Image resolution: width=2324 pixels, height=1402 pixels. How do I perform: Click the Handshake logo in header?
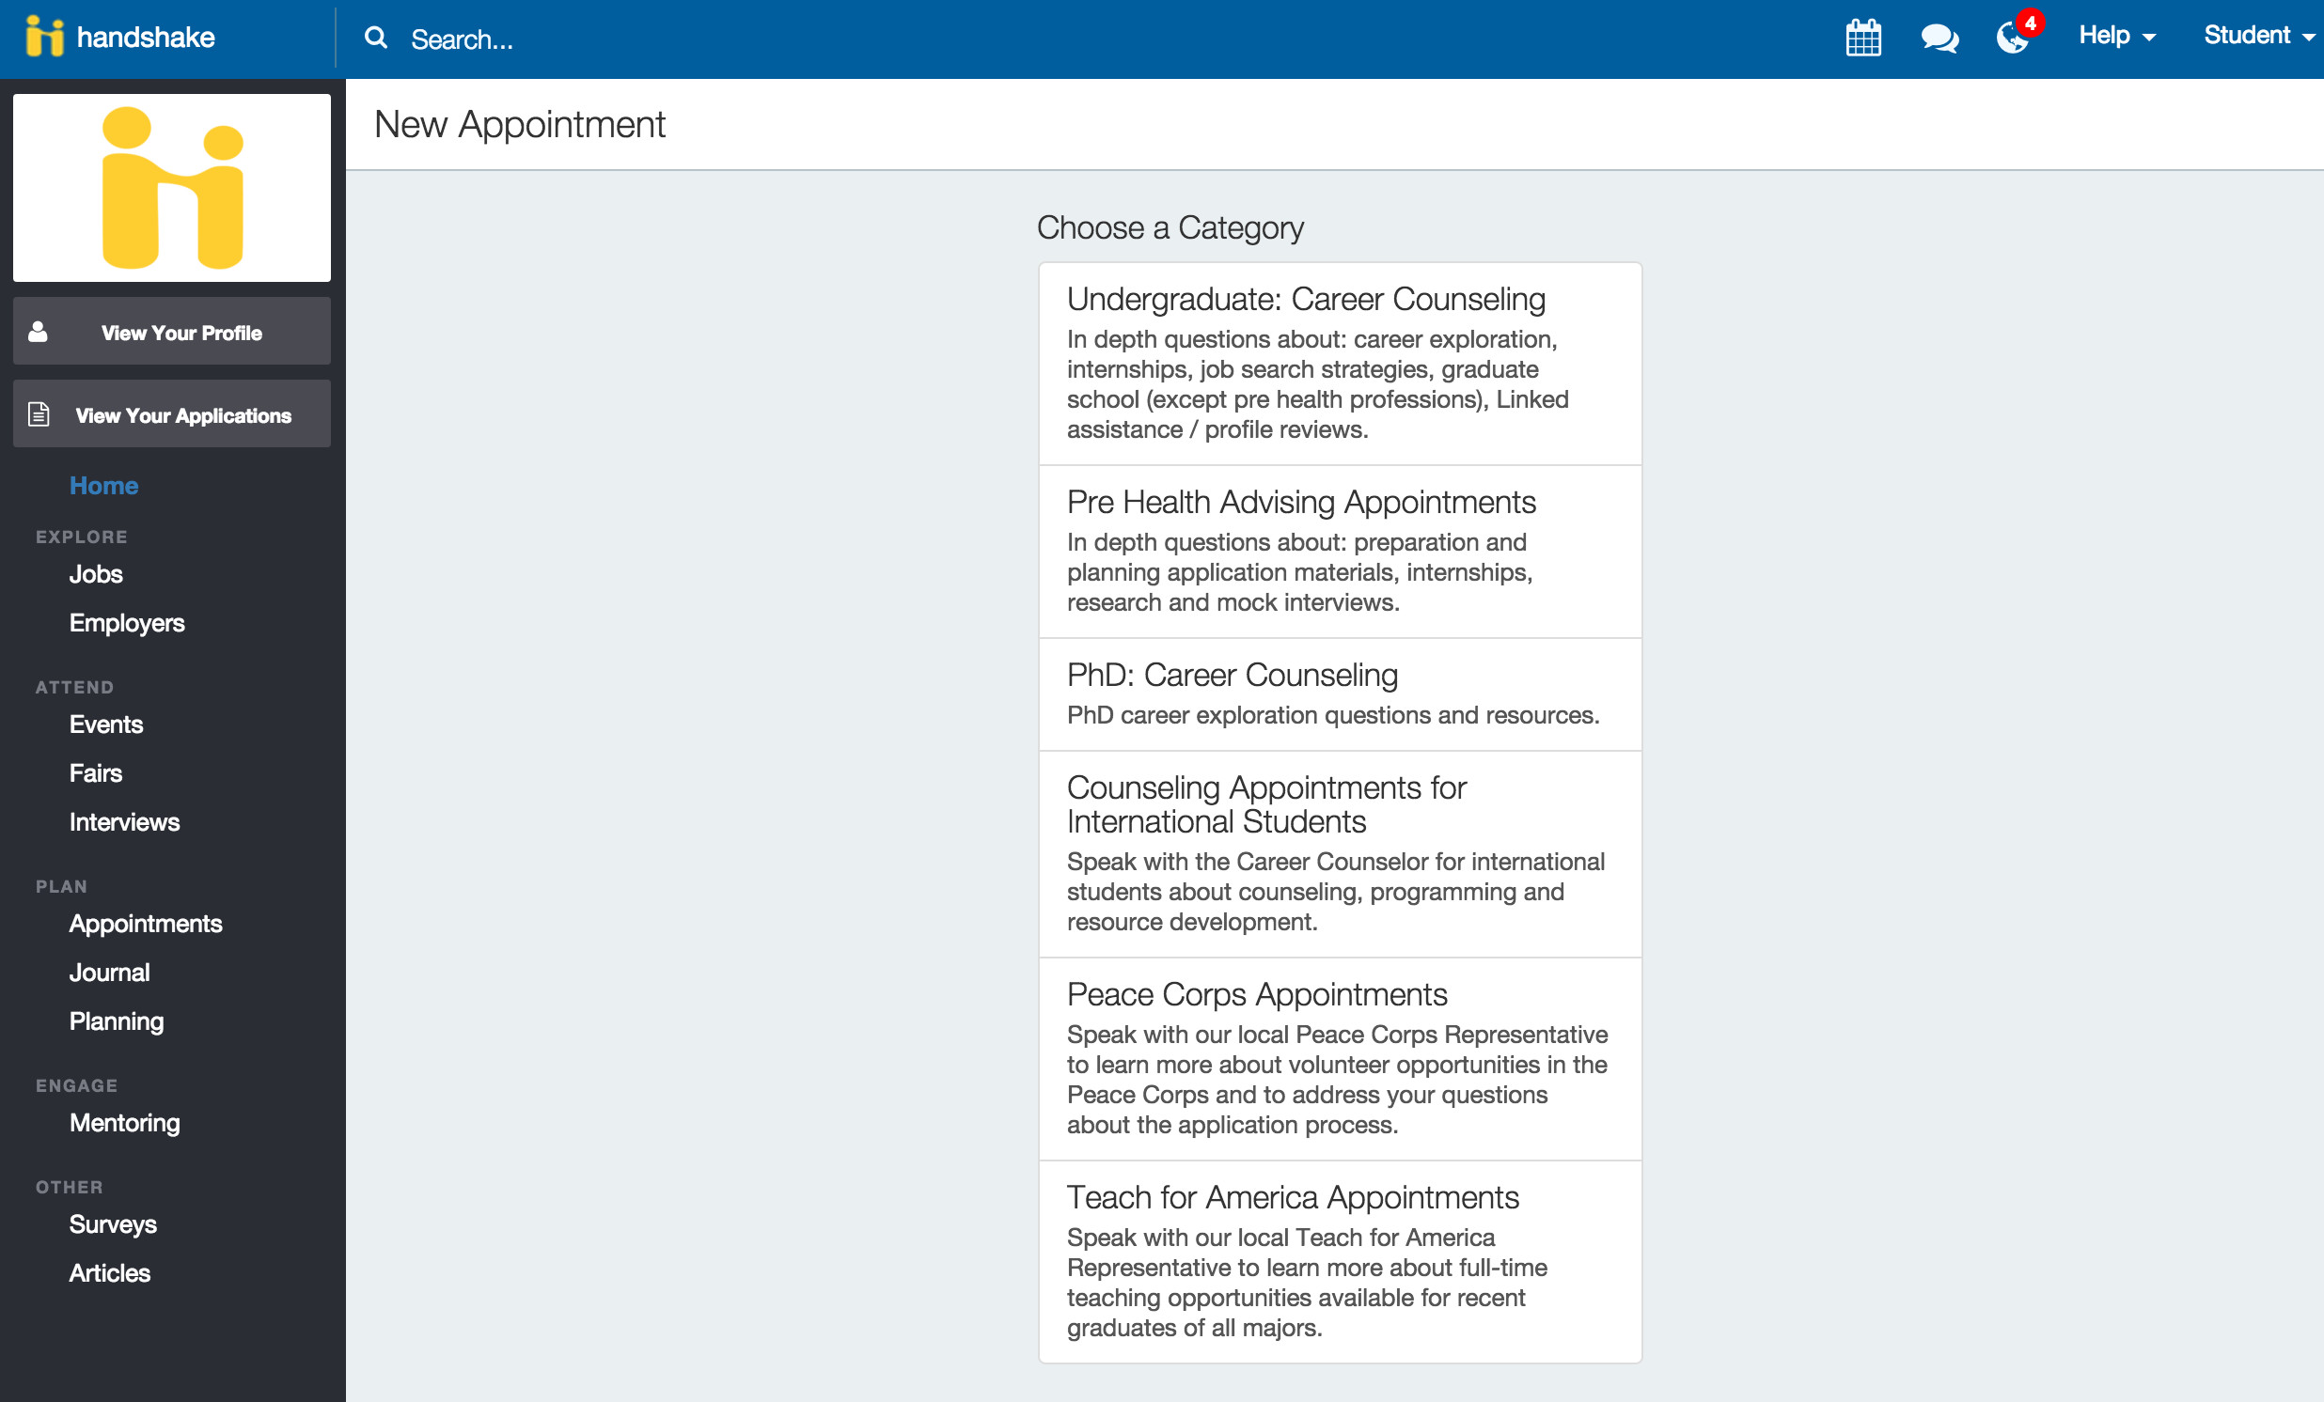coord(120,38)
